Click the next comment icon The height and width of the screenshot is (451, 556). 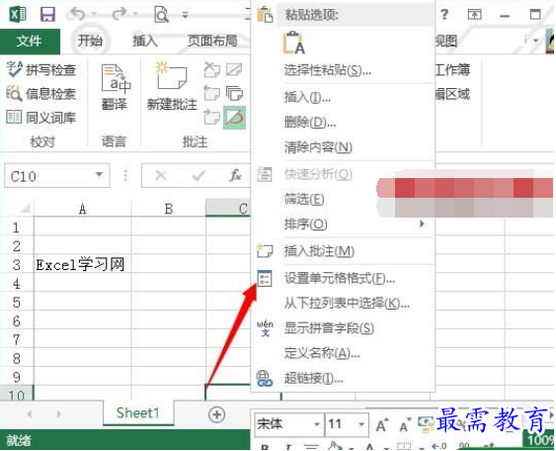pyautogui.click(x=212, y=117)
